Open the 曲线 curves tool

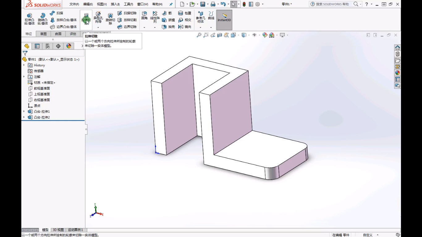pyautogui.click(x=211, y=16)
